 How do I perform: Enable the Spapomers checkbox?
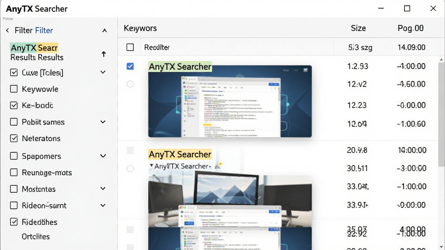tap(13, 156)
